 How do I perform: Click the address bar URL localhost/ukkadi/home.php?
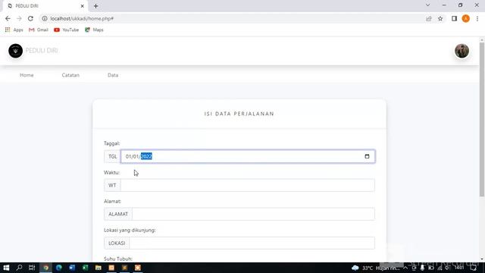[x=82, y=18]
